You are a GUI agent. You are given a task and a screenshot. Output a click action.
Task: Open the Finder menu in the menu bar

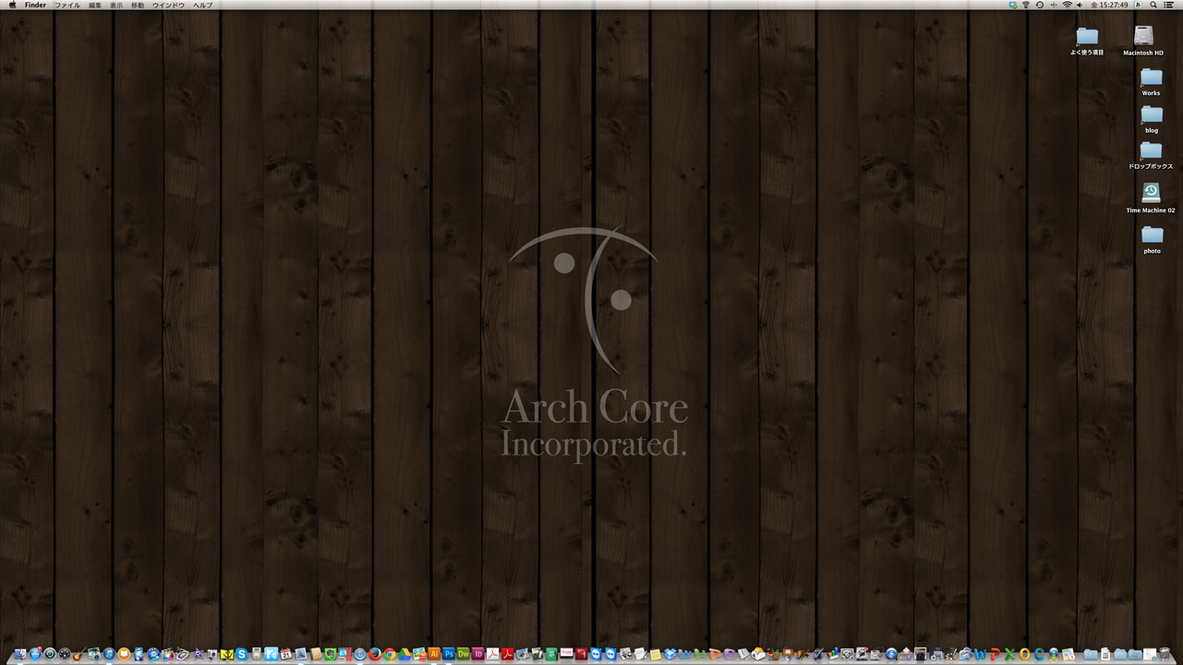(x=35, y=5)
